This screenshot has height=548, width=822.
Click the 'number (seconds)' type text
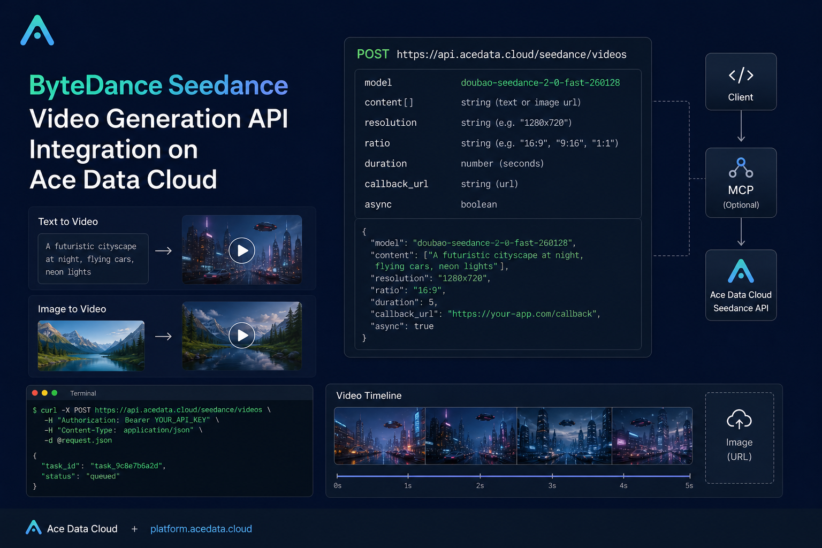(x=503, y=164)
